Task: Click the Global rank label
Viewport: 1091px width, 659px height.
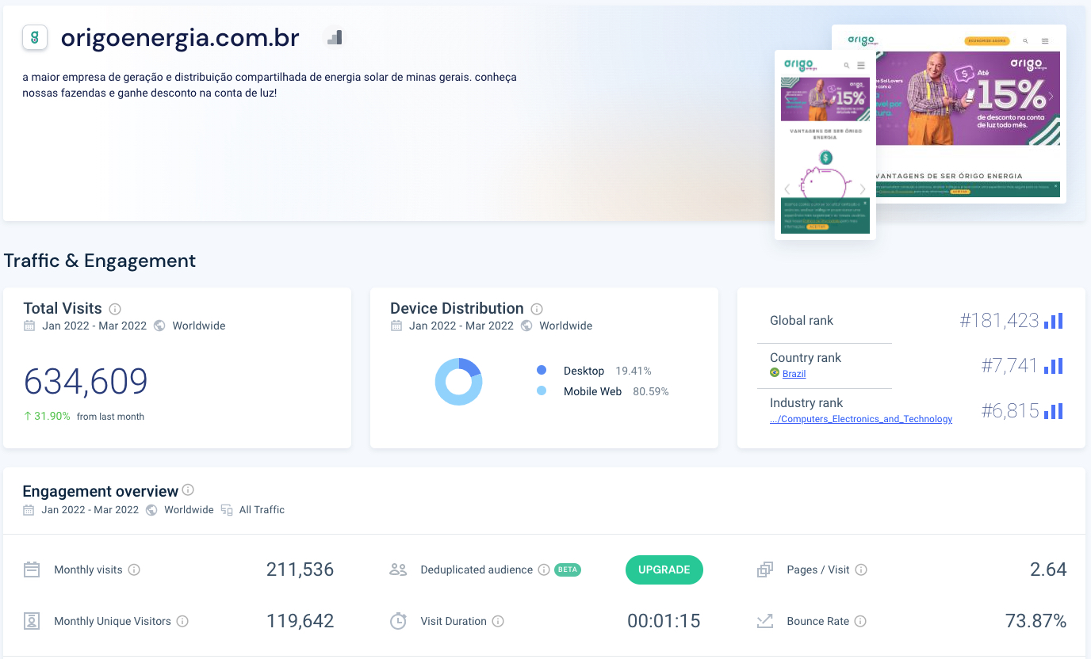Action: 802,321
